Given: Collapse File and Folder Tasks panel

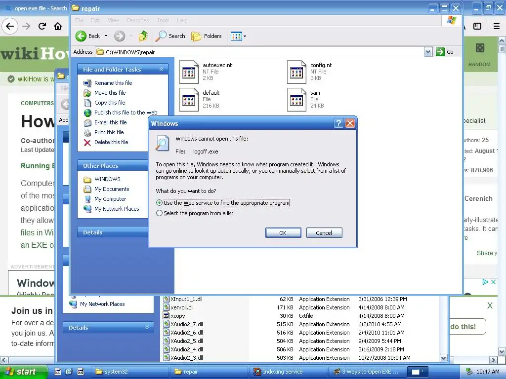Looking at the screenshot, I should [162, 69].
